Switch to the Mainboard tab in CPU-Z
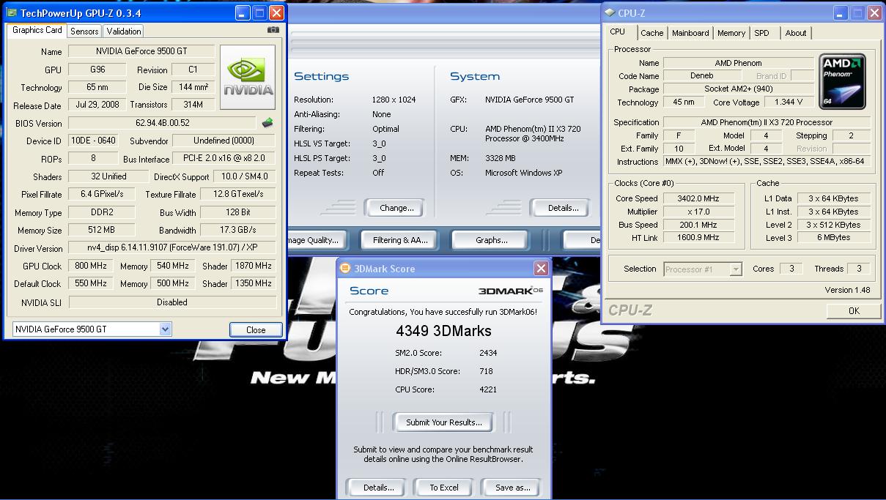 tap(690, 33)
